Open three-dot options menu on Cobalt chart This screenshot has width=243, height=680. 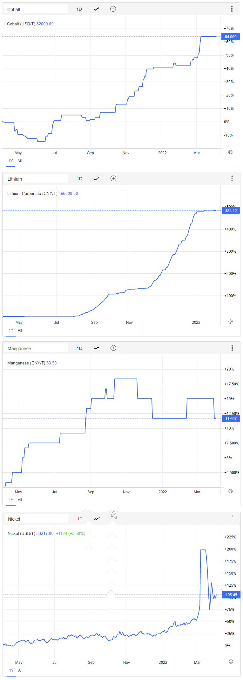coord(232,9)
